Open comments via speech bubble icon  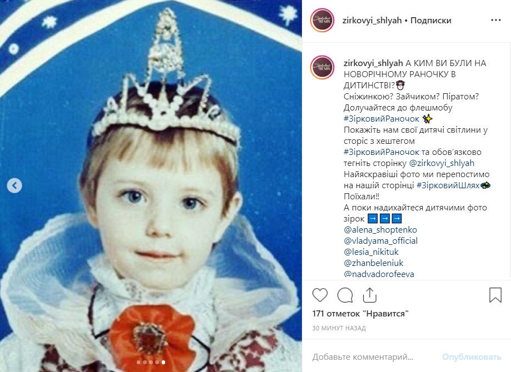pyautogui.click(x=345, y=295)
